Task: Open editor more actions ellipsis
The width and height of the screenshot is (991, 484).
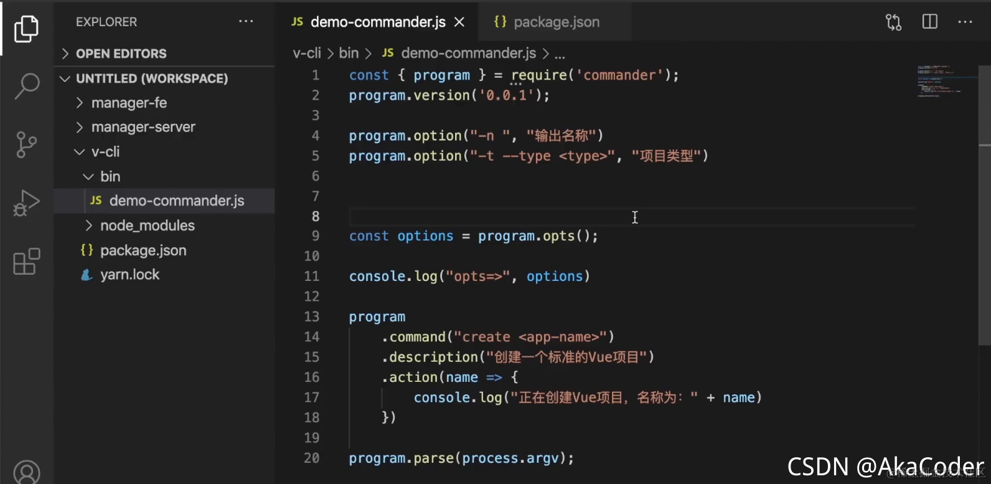Action: (x=965, y=22)
